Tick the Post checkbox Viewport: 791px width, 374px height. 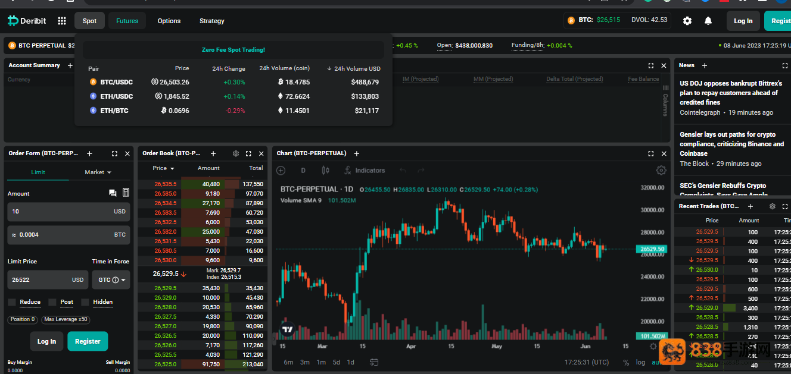[52, 302]
